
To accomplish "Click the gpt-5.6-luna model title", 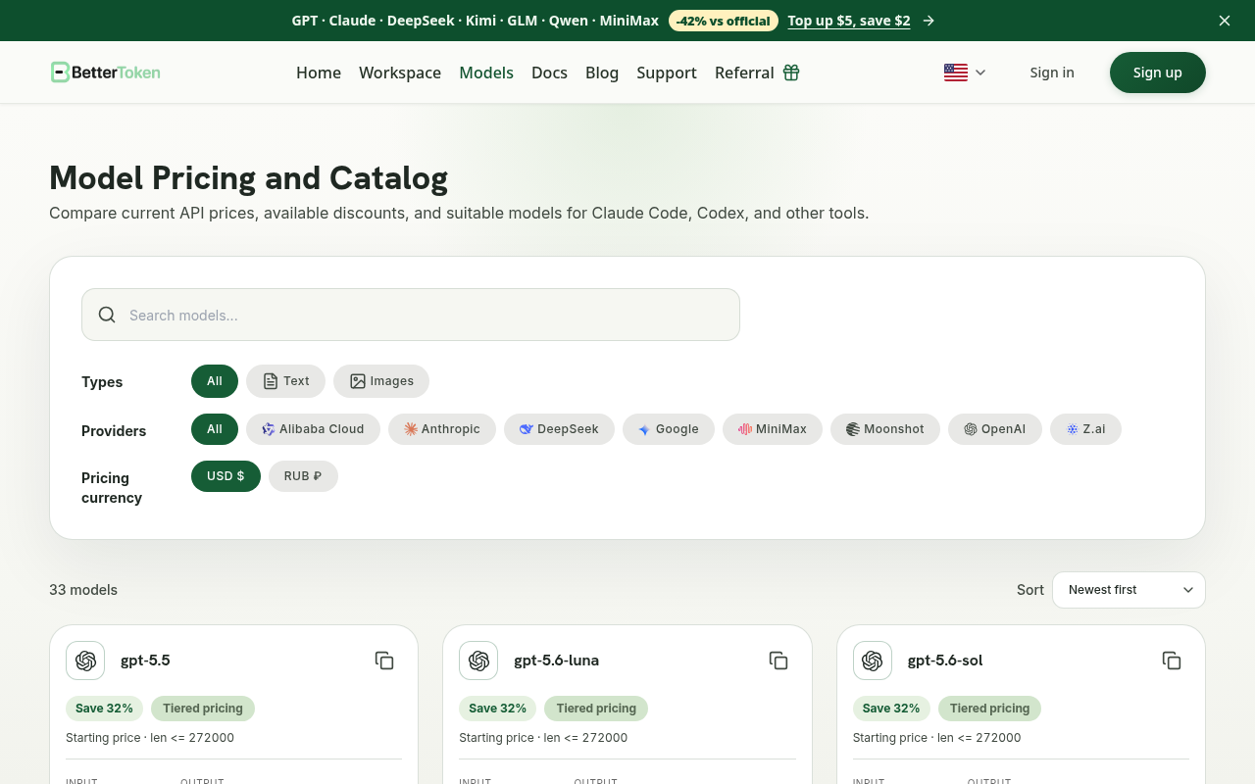I will click(556, 661).
